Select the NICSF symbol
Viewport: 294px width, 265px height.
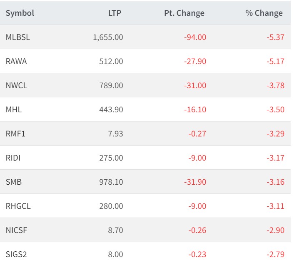coord(16,230)
